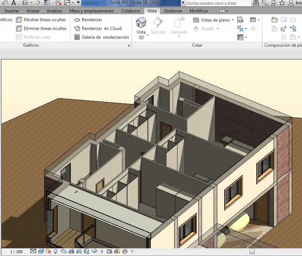Viewport: 302px width, 256px height.
Task: Click the Vista 3D house icon
Action: point(141,23)
